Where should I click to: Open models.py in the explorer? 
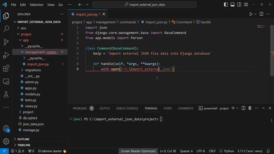(33, 94)
